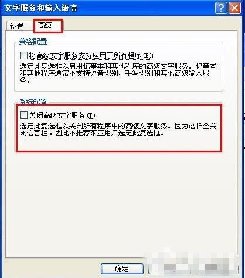Click the 记事本 compatibility description paragraph

[x=118, y=73]
